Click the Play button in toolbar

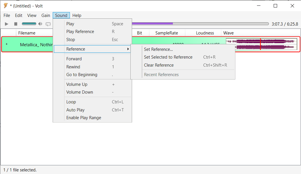coord(7,24)
